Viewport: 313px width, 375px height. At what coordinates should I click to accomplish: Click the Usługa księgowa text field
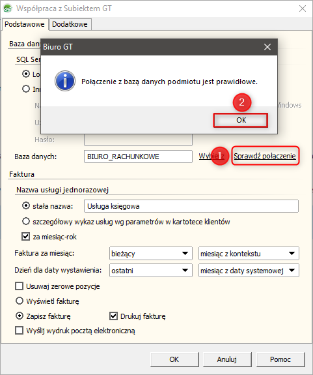click(x=191, y=206)
